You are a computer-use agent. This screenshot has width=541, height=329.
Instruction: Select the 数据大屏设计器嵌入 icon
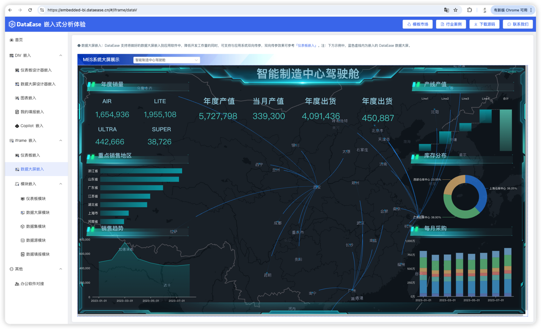point(17,84)
